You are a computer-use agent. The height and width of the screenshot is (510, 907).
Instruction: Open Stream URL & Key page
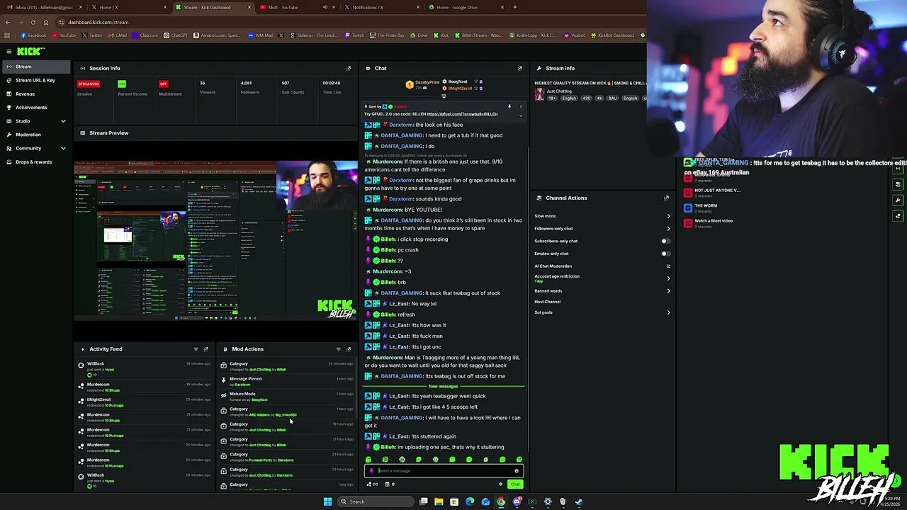point(35,80)
